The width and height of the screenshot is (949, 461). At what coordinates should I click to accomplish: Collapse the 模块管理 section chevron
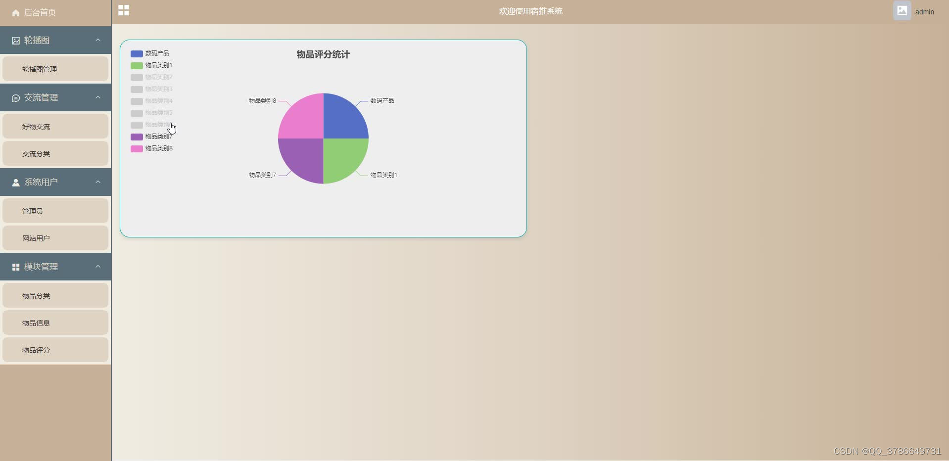(98, 267)
